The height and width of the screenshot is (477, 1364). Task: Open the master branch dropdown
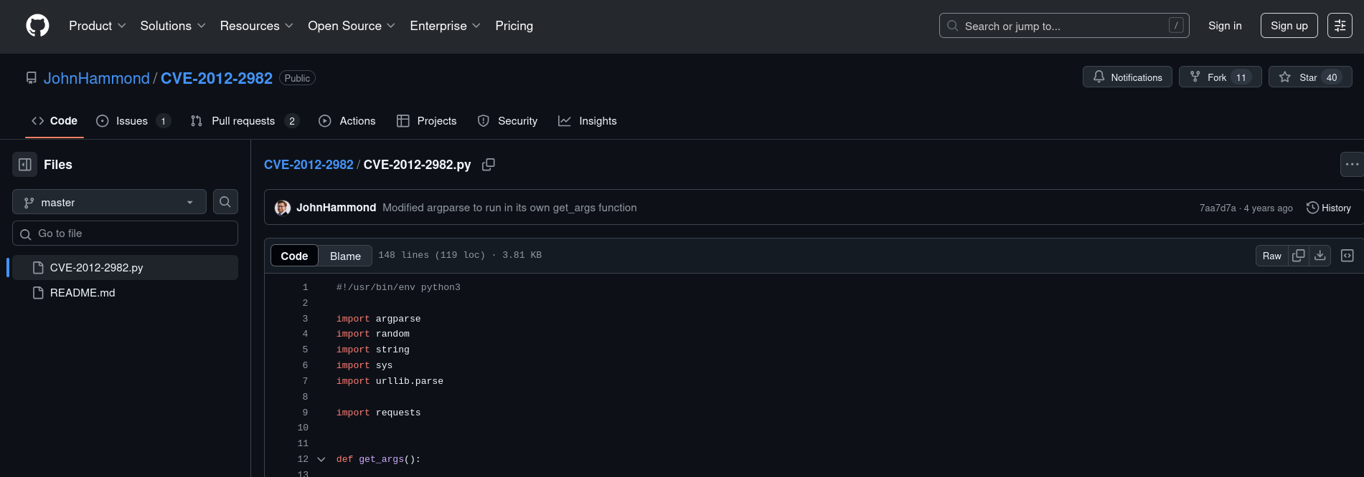pos(109,203)
